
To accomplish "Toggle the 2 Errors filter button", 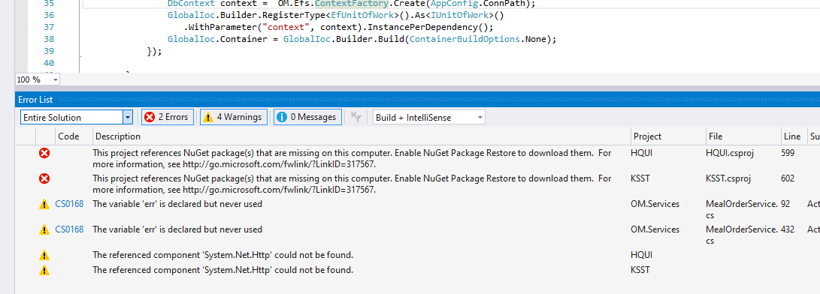I will 168,117.
